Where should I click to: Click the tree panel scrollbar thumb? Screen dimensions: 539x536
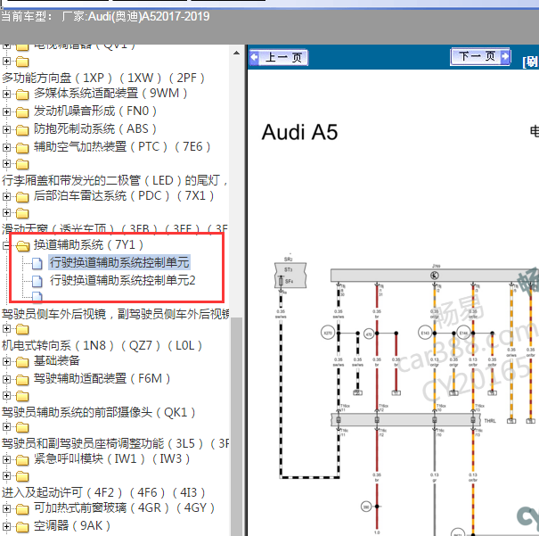click(x=236, y=426)
